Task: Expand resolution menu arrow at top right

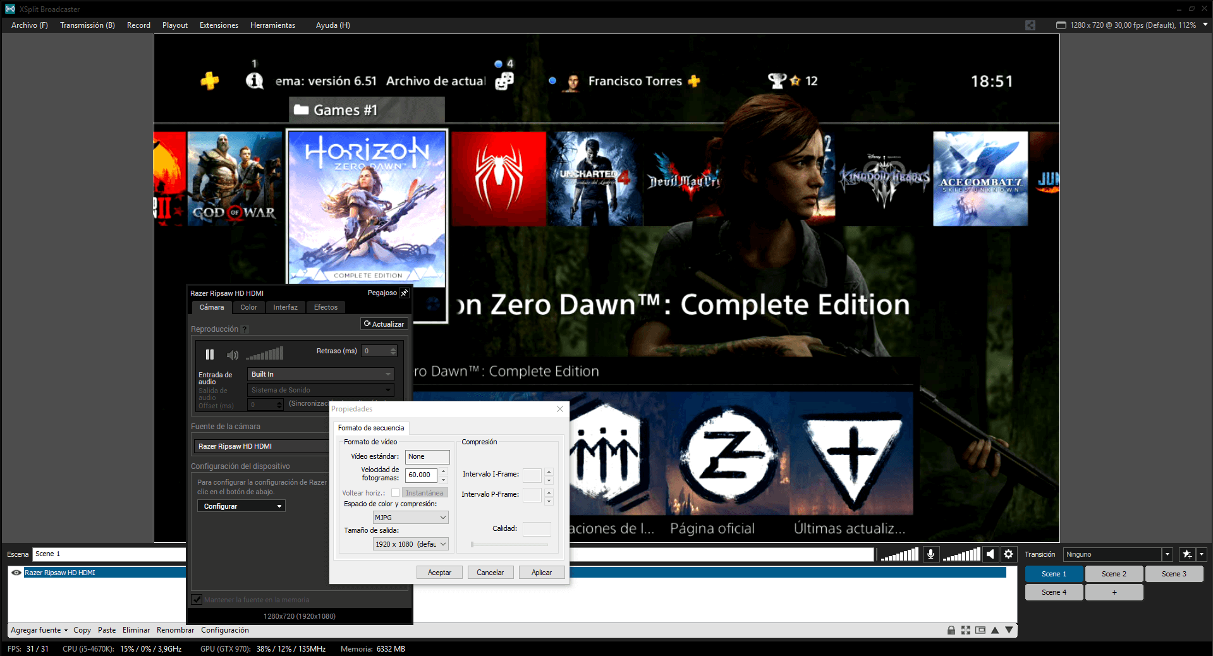Action: point(1205,25)
